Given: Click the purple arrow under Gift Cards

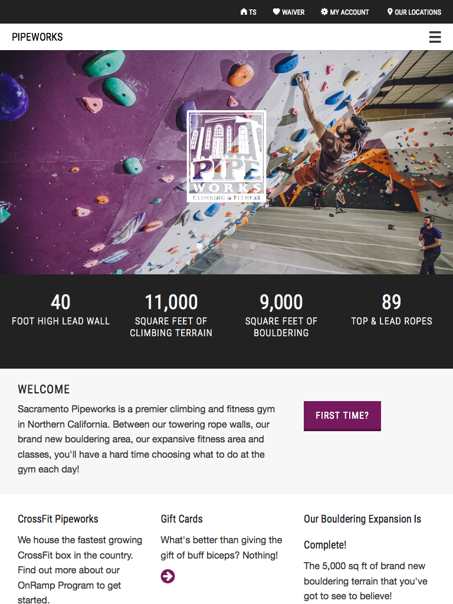Looking at the screenshot, I should coord(168,576).
